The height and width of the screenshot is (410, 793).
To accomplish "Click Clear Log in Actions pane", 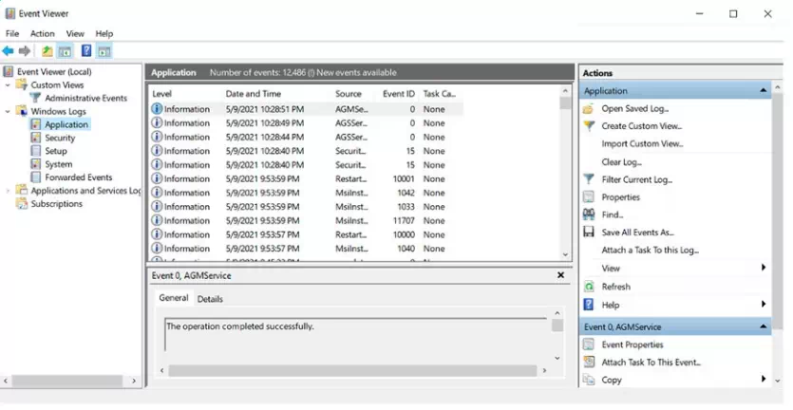I will (x=621, y=162).
